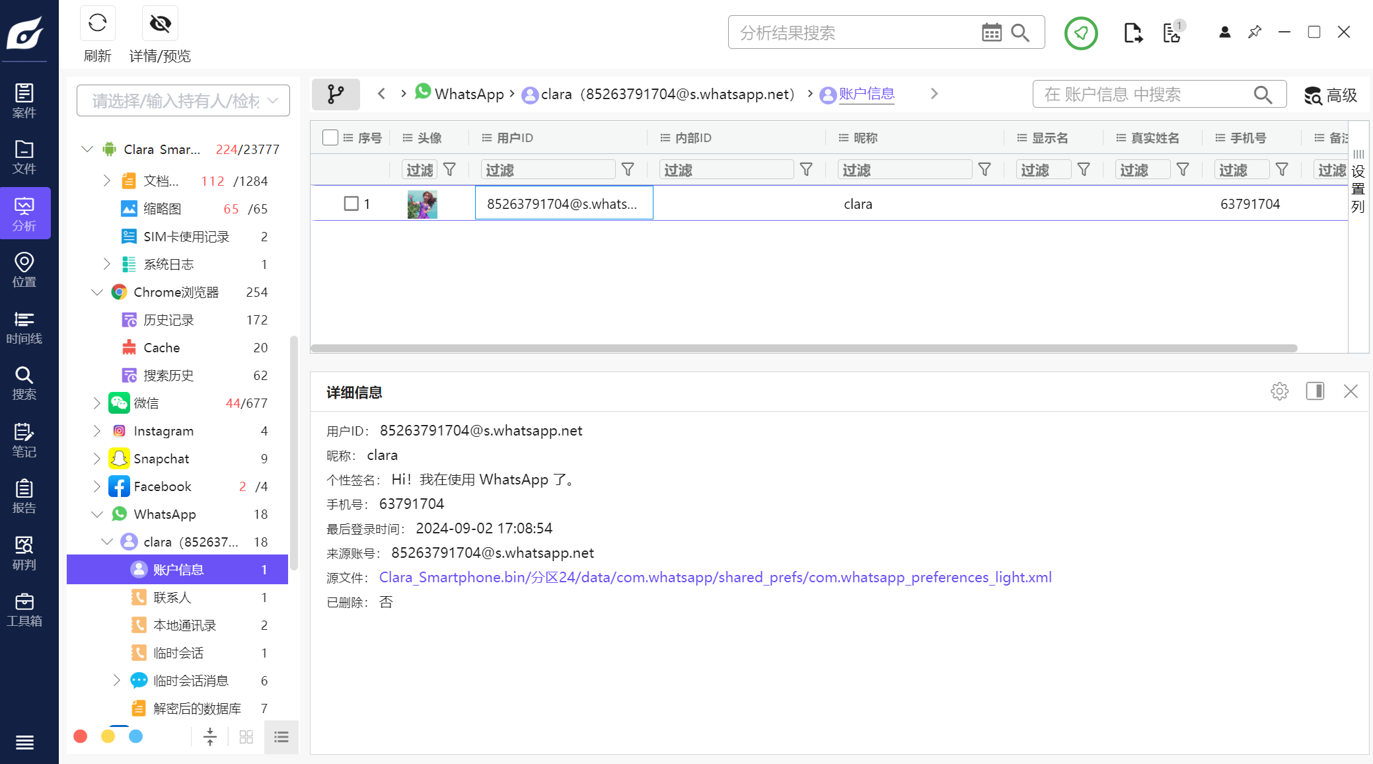The width and height of the screenshot is (1373, 764).
Task: Switch detail panel side layout icon
Action: [x=1315, y=391]
